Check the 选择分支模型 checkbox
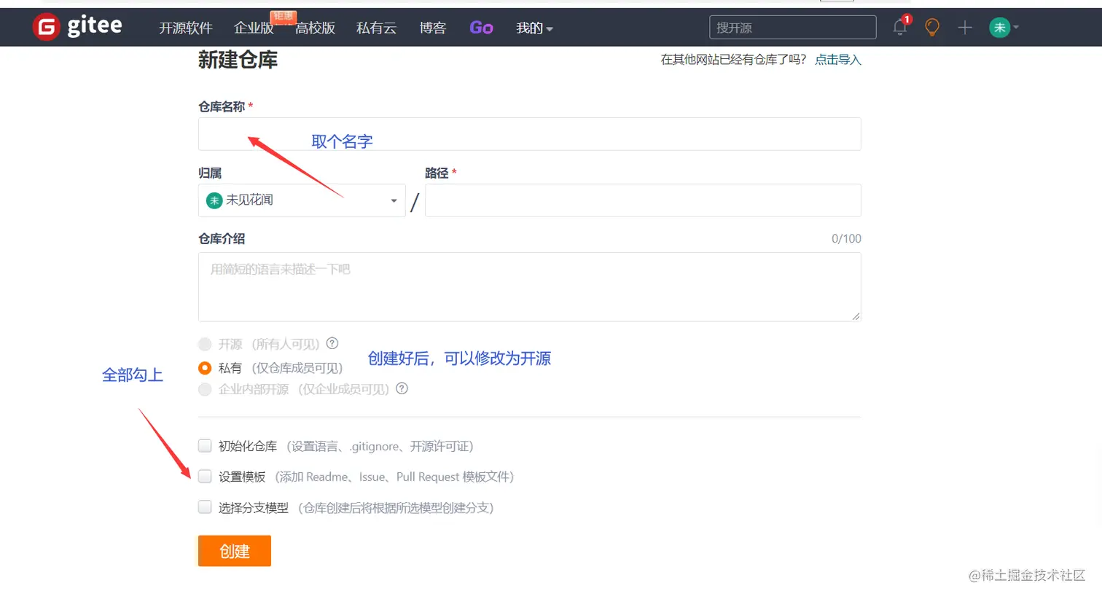Screen dimensions: 1102x599 click(205, 506)
